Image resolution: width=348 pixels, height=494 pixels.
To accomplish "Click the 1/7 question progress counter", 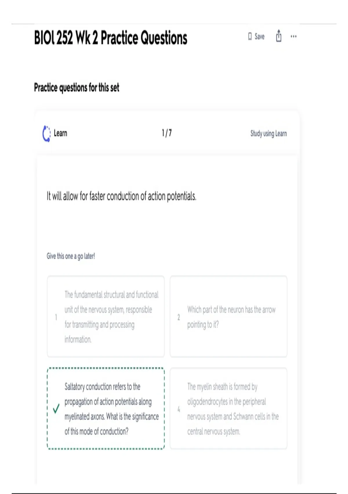I will 167,133.
